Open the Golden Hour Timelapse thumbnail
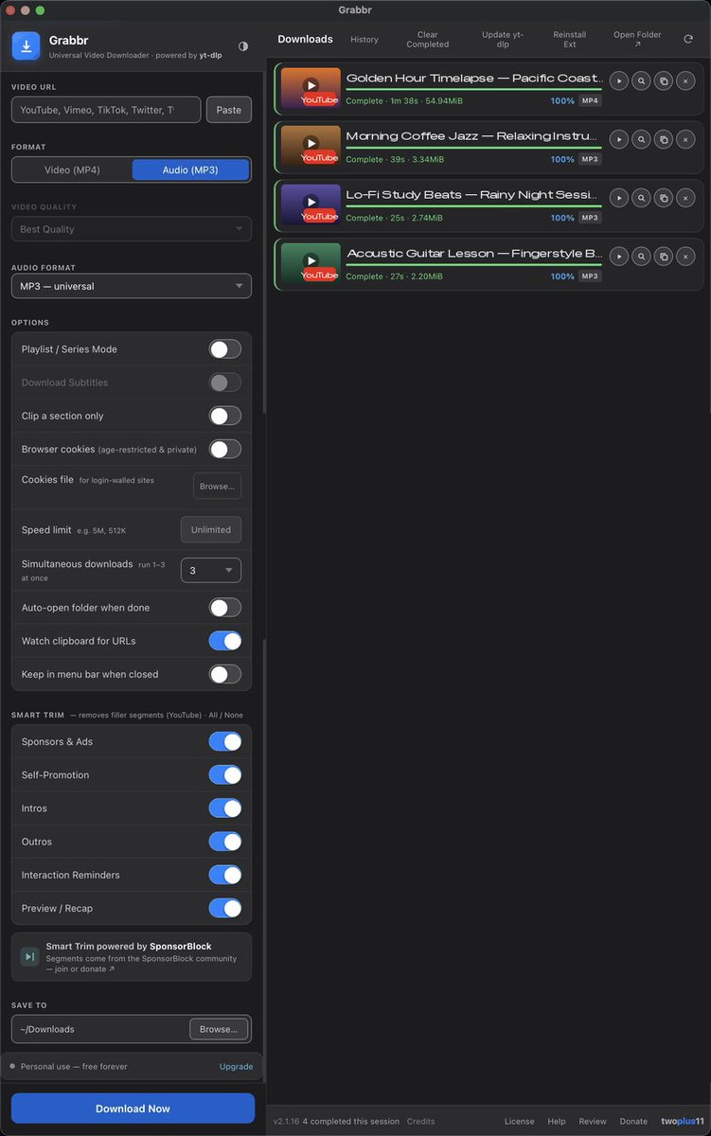Screen dimensions: 711x1136 coord(311,88)
